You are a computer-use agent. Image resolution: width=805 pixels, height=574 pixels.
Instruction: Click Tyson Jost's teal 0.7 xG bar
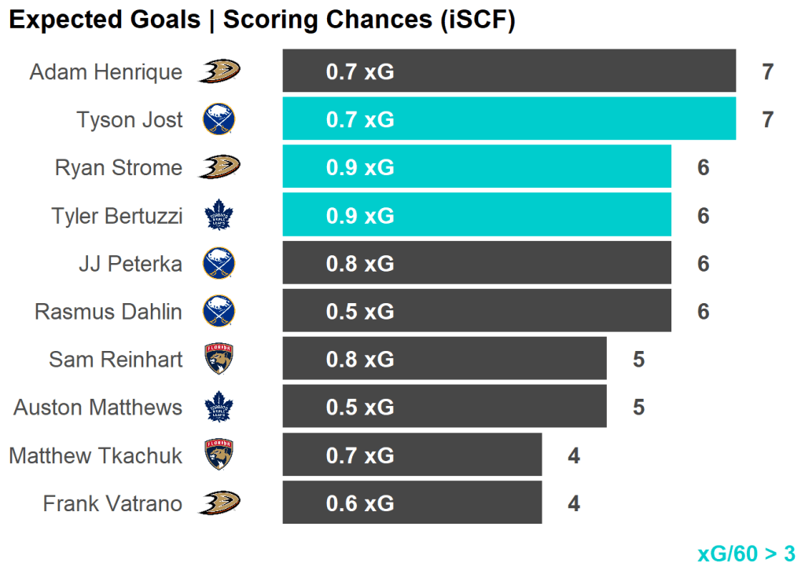click(x=509, y=119)
